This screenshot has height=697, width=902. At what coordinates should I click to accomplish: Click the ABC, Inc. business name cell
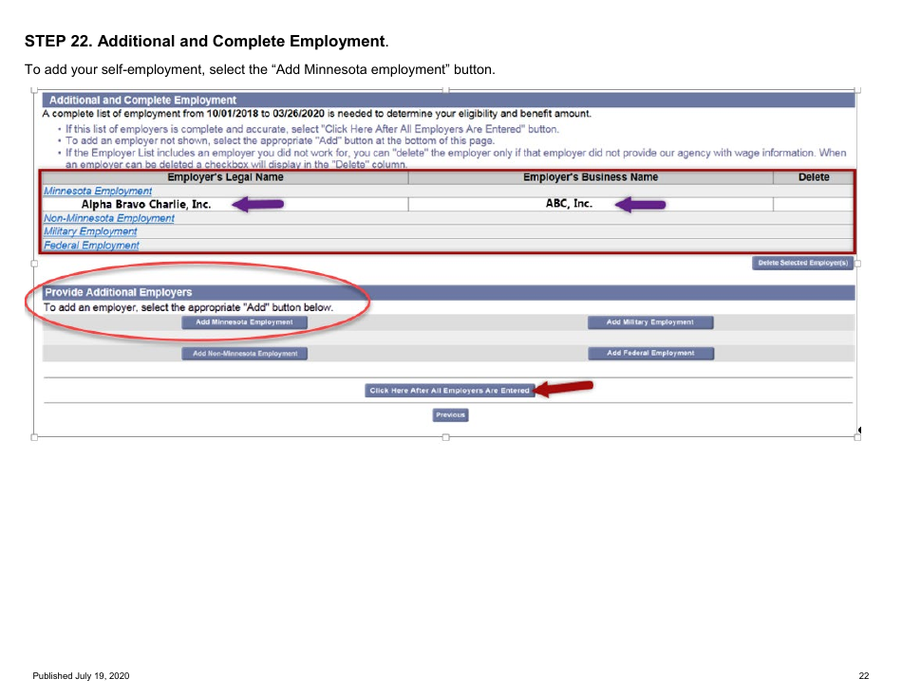click(568, 204)
